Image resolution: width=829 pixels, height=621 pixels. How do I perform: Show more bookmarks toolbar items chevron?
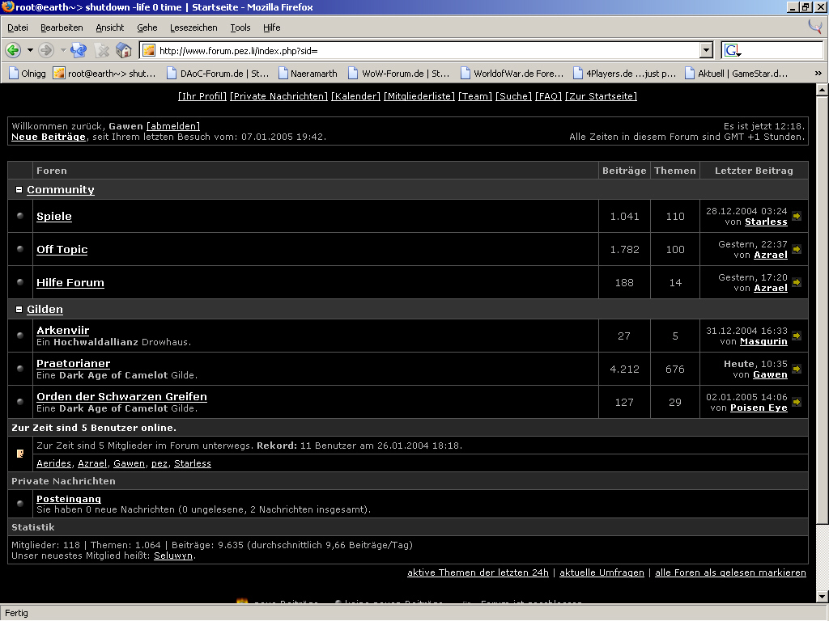[x=818, y=73]
